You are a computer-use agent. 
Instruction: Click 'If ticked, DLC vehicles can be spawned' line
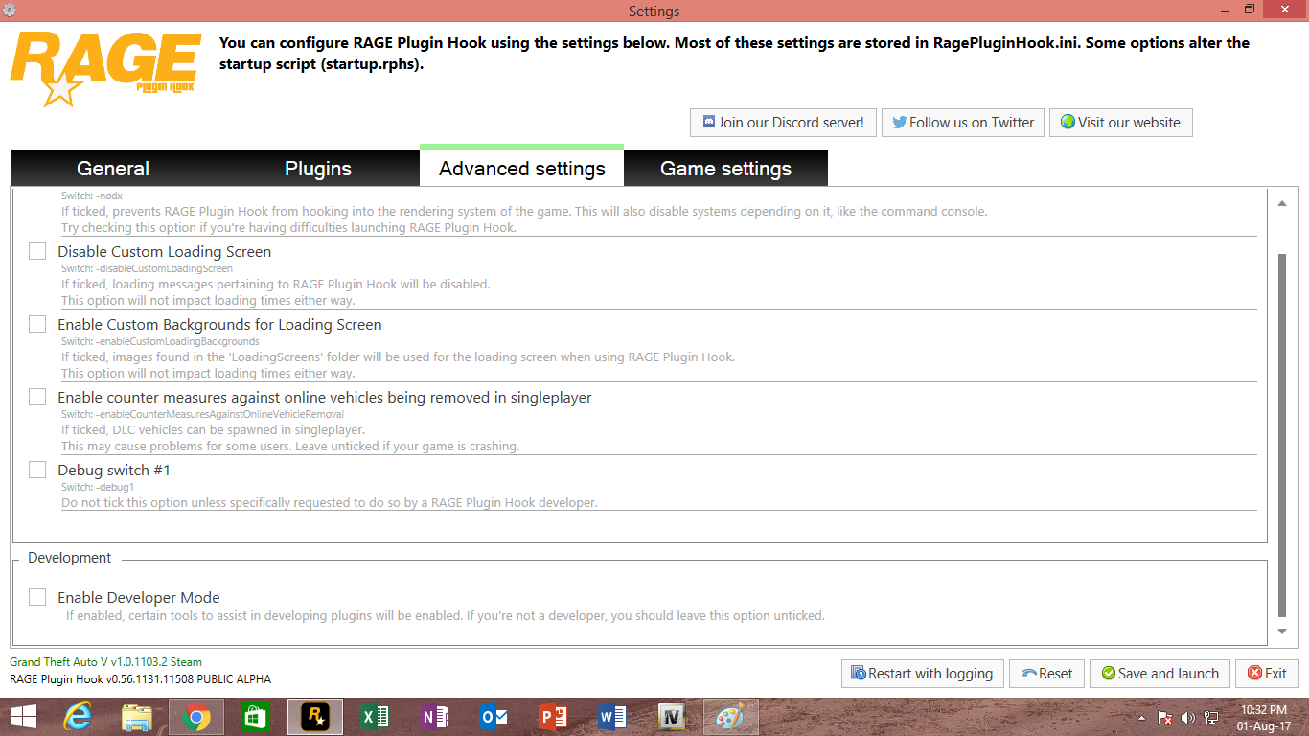click(213, 429)
